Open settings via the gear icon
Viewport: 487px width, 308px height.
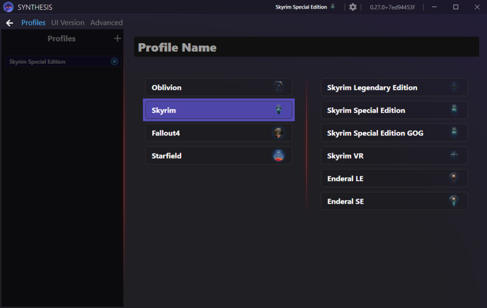click(353, 7)
